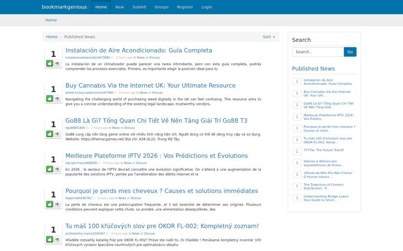Click Discuss under Tu máš 100 story

pyautogui.click(x=149, y=234)
